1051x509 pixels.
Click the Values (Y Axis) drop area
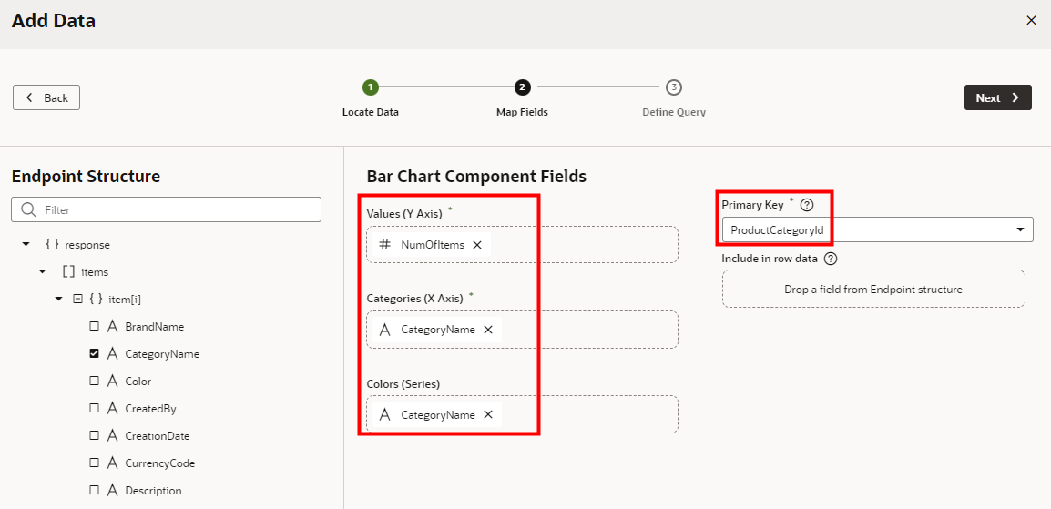522,244
